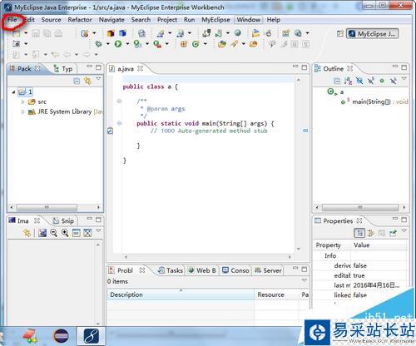Viewport: 416px width, 346px height.
Task: Expand the src folder
Action: (x=23, y=102)
